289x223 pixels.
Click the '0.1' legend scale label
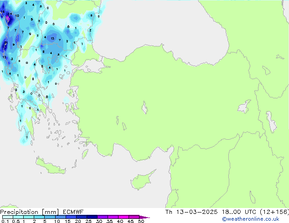[5, 221]
